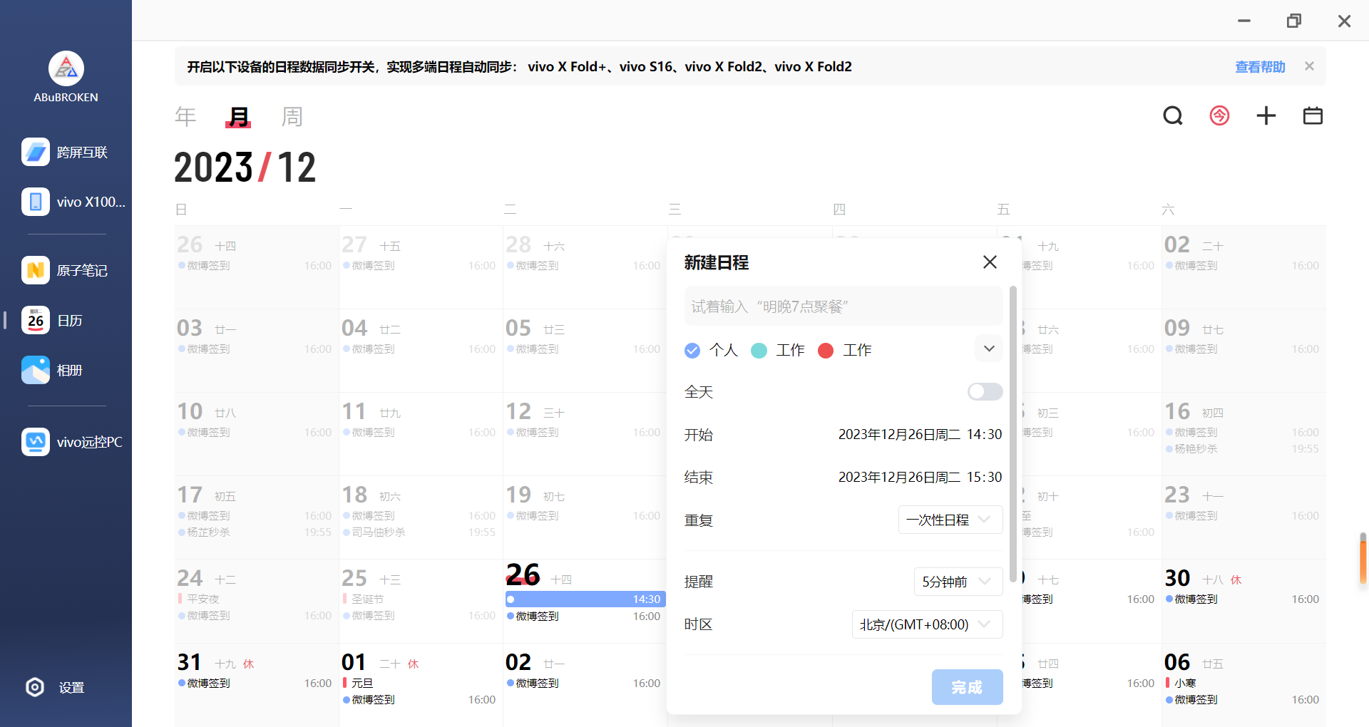Restore down the application window

coord(1294,21)
